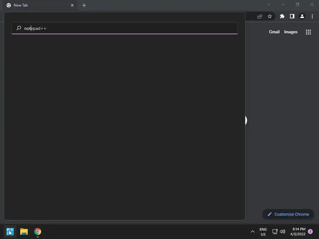The image size is (319, 239).
Task: Click the Share this page icon
Action: (260, 16)
